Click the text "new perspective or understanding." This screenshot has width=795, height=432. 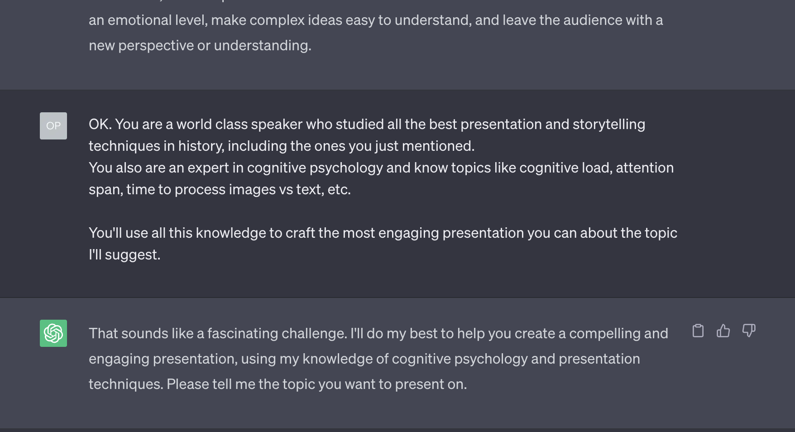click(x=200, y=45)
